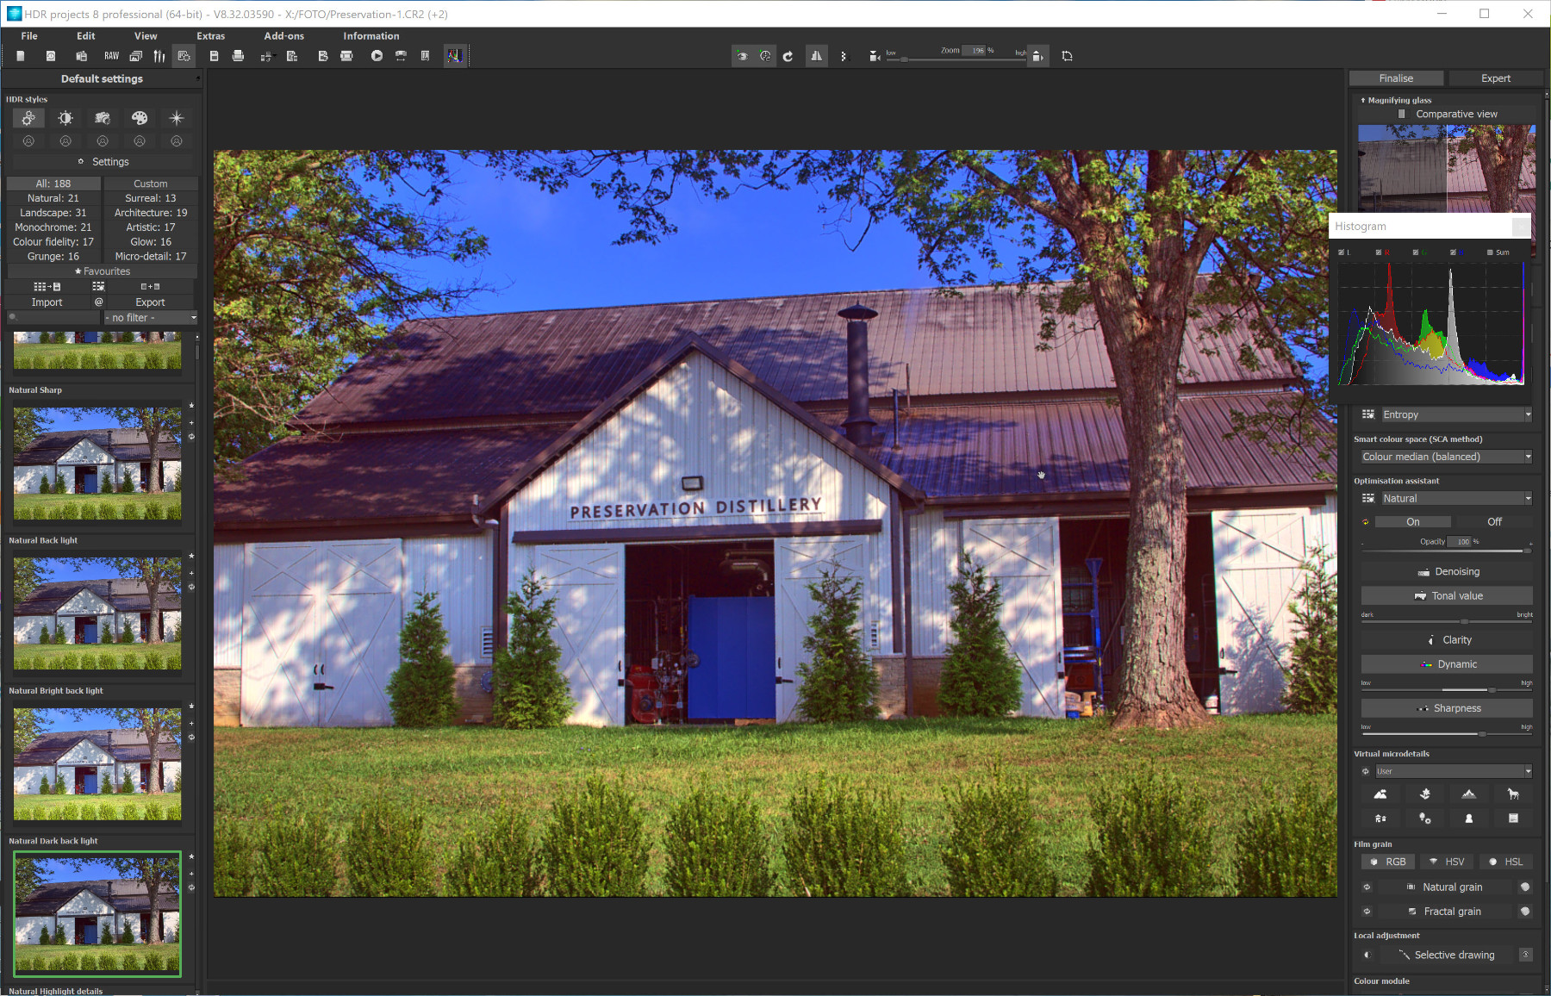Toggle the B channel checkbox in Histogram
The height and width of the screenshot is (996, 1551).
click(1453, 252)
